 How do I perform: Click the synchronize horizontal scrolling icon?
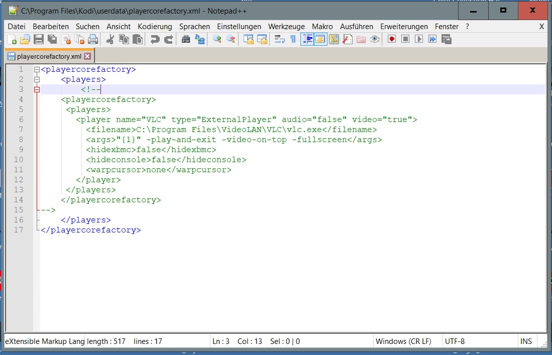click(x=262, y=39)
